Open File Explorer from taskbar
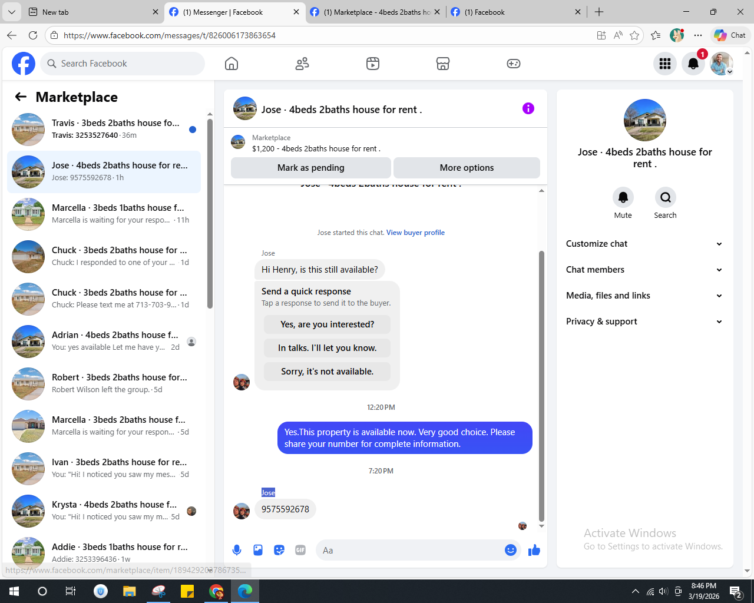Screen dimensions: 754x603 click(130, 591)
